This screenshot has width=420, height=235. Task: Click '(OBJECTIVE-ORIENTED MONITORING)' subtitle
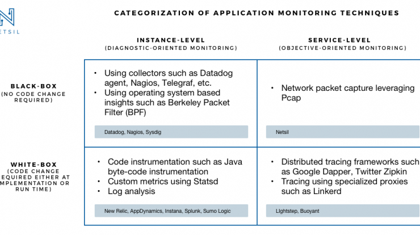(343, 48)
